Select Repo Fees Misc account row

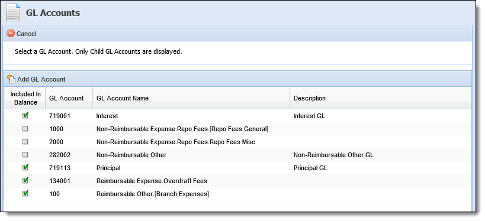[x=237, y=142]
